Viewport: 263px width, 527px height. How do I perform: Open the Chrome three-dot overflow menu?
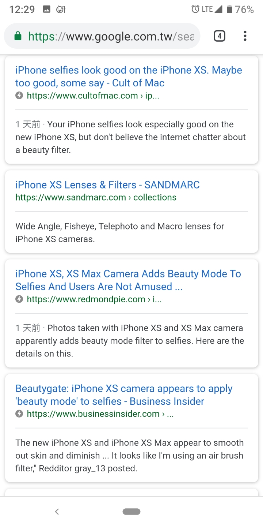pos(245,36)
